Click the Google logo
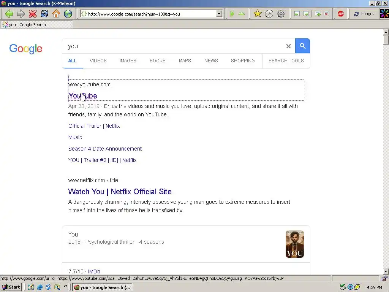 tap(26, 48)
